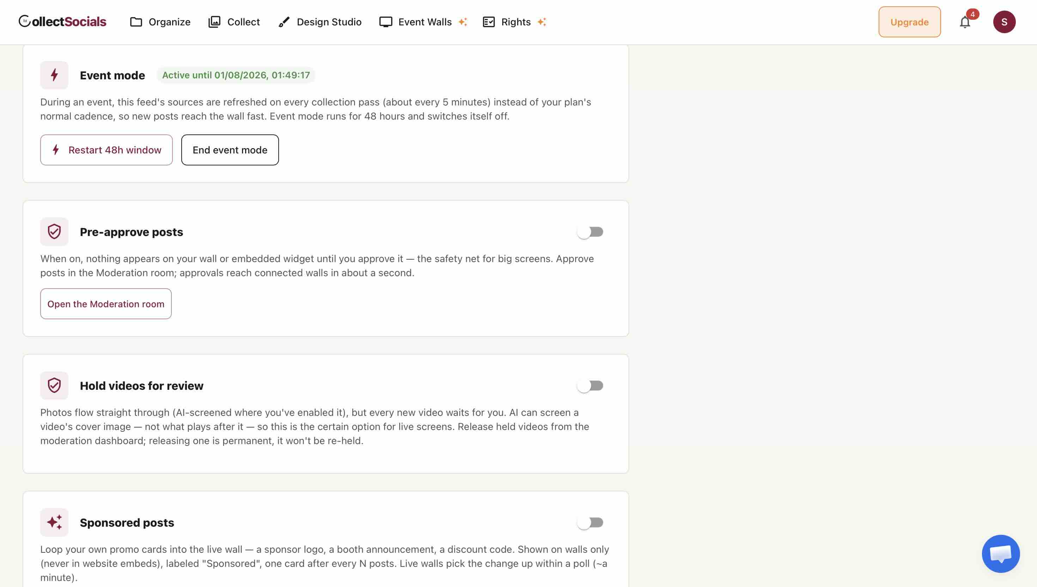Enable Hold videos for review switch
The height and width of the screenshot is (587, 1037).
(x=590, y=386)
